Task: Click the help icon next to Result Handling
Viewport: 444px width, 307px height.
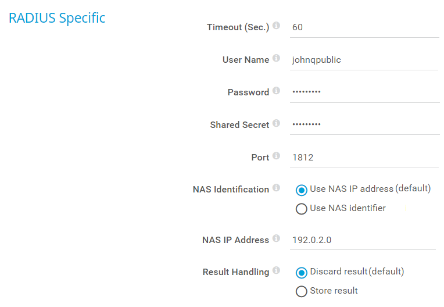Action: pyautogui.click(x=276, y=271)
